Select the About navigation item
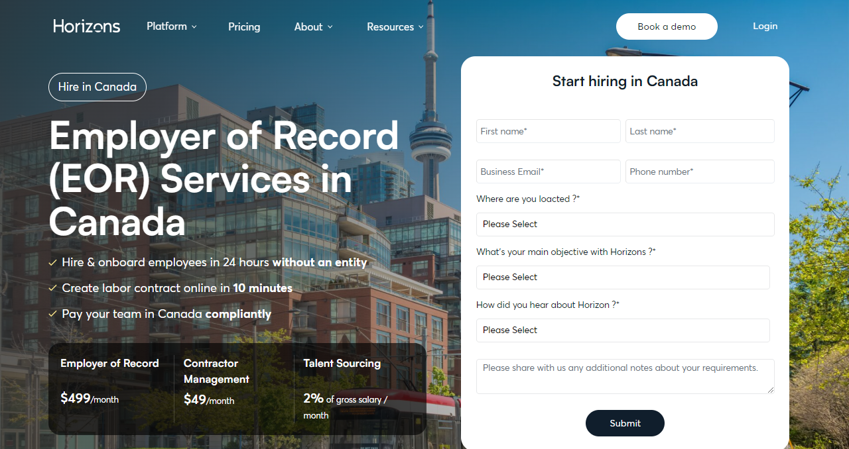Screen dimensions: 849x449 click(308, 26)
